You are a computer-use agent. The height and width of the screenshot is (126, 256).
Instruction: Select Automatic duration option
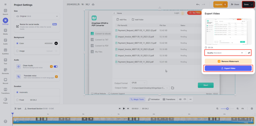17,92
